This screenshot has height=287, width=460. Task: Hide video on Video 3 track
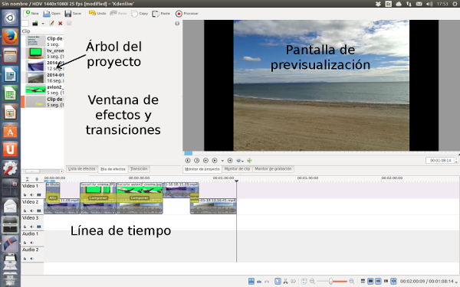pyautogui.click(x=39, y=227)
